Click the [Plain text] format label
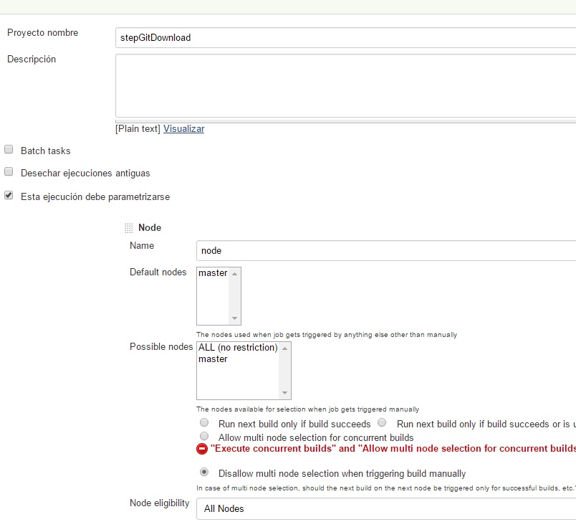The width and height of the screenshot is (576, 527). click(138, 129)
